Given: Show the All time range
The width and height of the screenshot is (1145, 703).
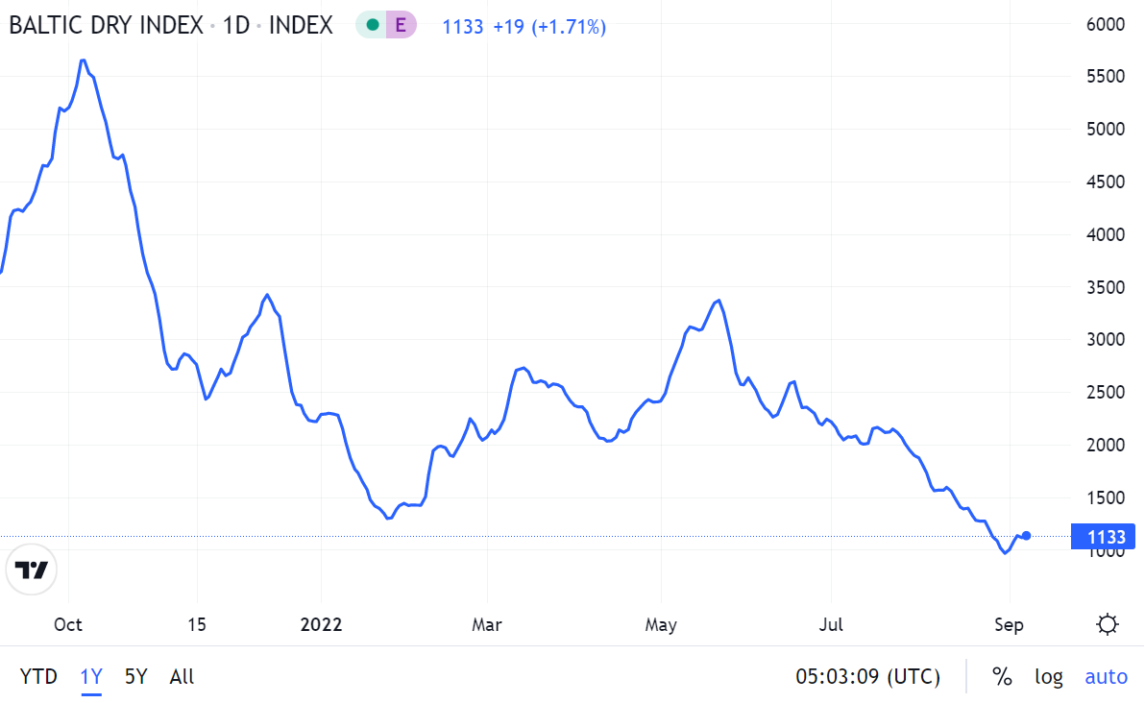Looking at the screenshot, I should tap(182, 676).
